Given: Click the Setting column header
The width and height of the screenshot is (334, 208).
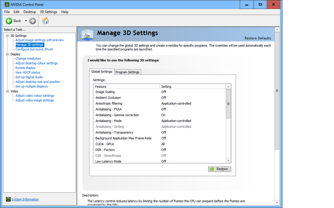Looking at the screenshot, I should click(193, 87).
